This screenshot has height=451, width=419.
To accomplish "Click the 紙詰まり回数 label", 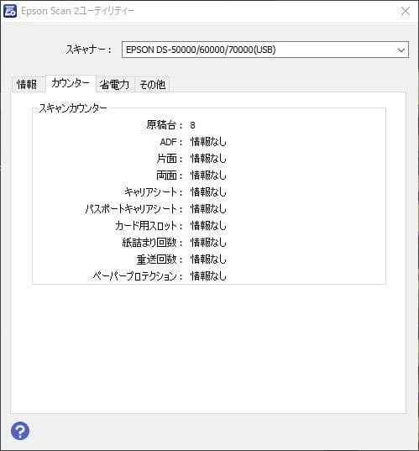I will pyautogui.click(x=152, y=243).
